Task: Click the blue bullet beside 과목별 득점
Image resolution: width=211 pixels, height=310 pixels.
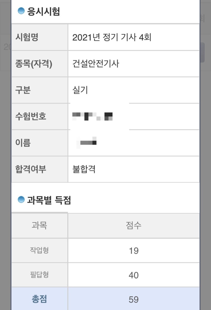Action: tap(21, 200)
